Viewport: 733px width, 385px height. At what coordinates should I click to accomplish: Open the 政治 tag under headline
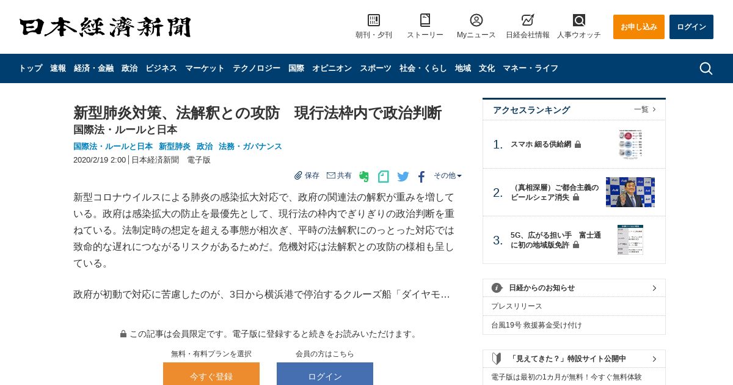pos(205,147)
